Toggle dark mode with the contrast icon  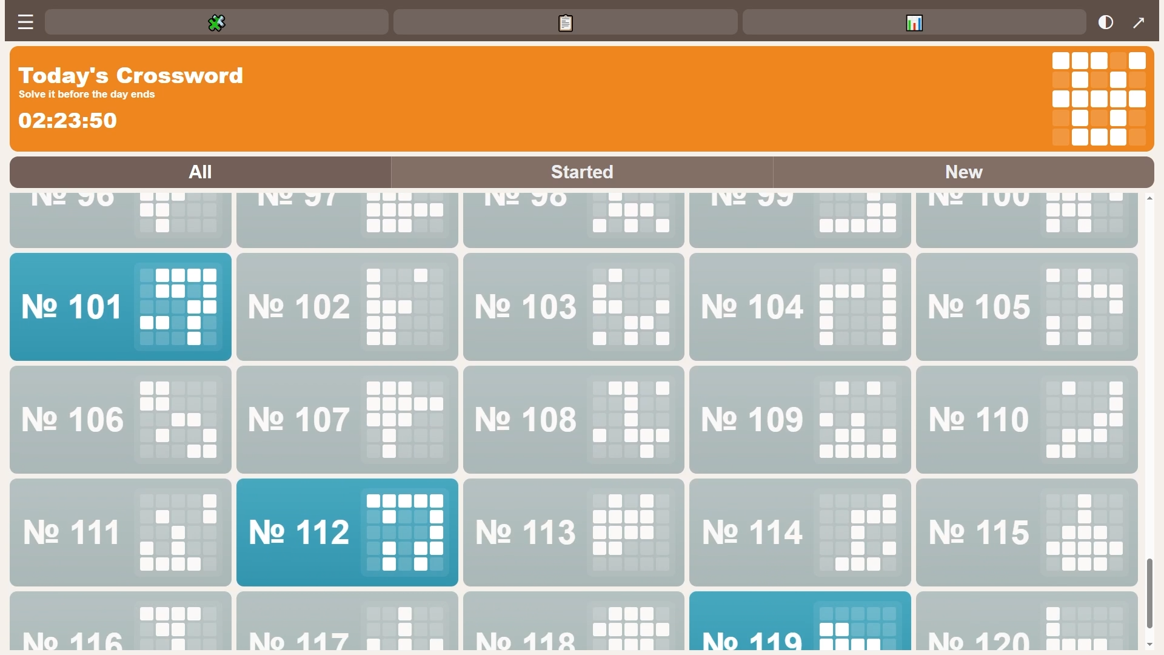click(1105, 22)
